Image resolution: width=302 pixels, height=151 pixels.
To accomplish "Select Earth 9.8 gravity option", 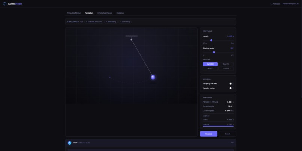I will coord(210,64).
